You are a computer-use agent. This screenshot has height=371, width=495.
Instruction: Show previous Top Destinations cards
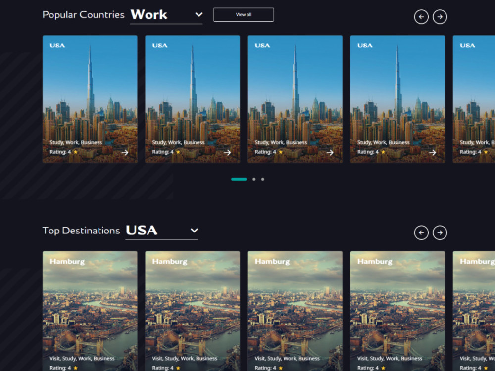(x=421, y=233)
